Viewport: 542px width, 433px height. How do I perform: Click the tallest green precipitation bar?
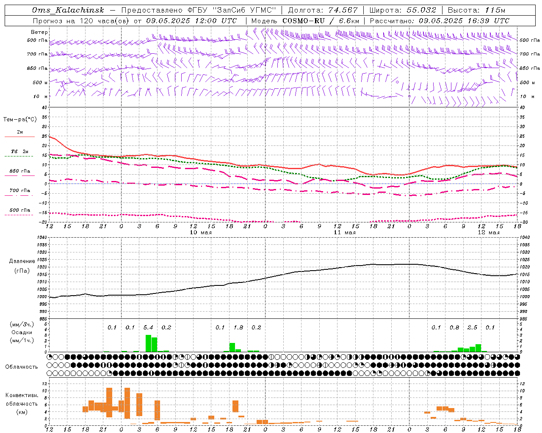point(148,343)
